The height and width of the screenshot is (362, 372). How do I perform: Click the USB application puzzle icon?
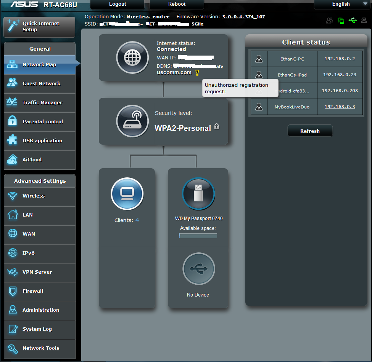pyautogui.click(x=12, y=140)
